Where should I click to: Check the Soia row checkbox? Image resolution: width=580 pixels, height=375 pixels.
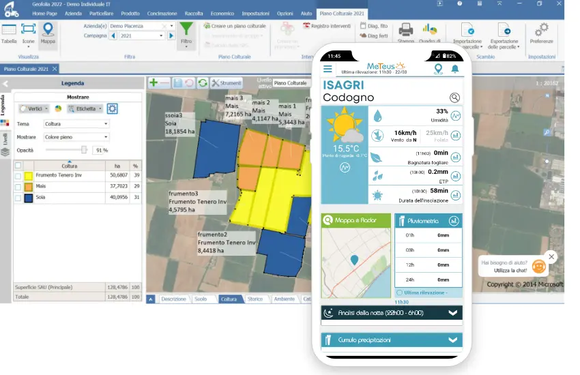18,198
